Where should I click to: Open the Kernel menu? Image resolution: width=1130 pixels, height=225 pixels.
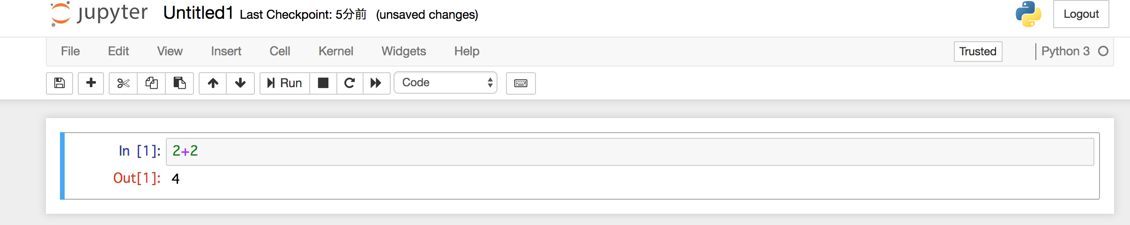click(x=336, y=51)
